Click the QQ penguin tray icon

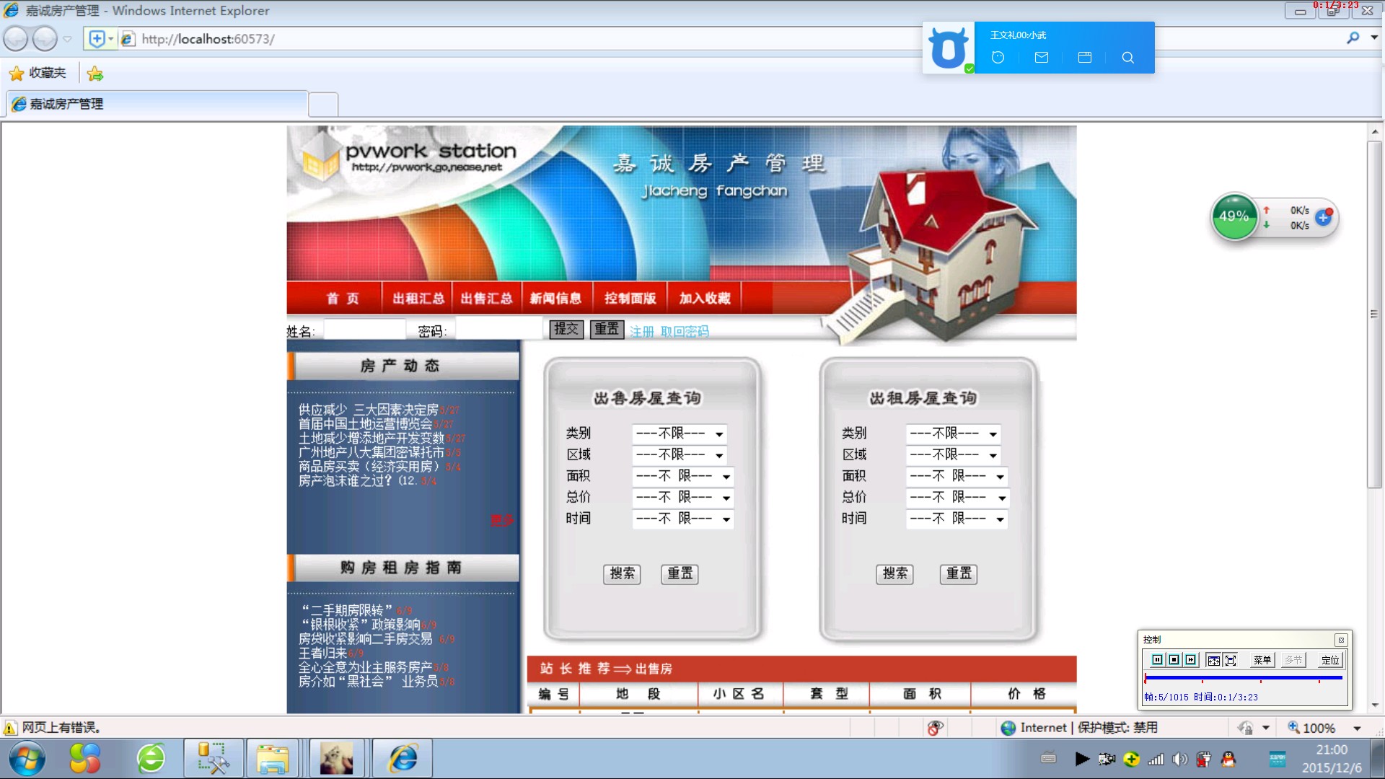click(1228, 759)
